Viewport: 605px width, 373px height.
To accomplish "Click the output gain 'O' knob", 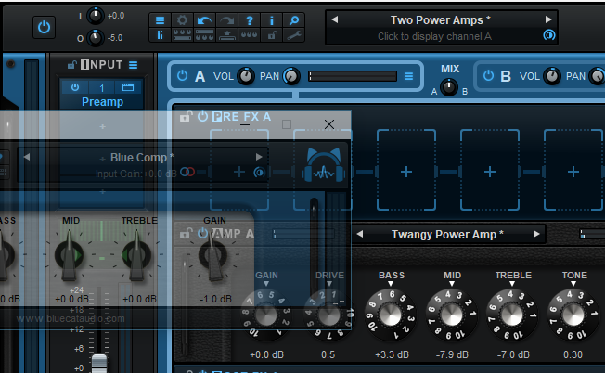I will 95,38.
